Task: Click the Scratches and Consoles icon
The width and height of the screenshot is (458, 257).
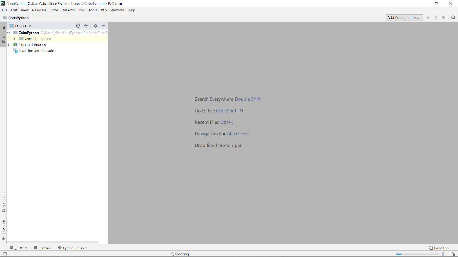Action: (x=15, y=51)
